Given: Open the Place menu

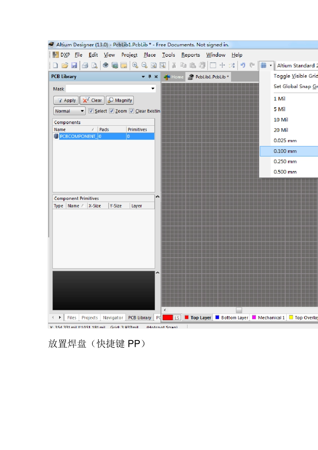Looking at the screenshot, I should [x=150, y=55].
